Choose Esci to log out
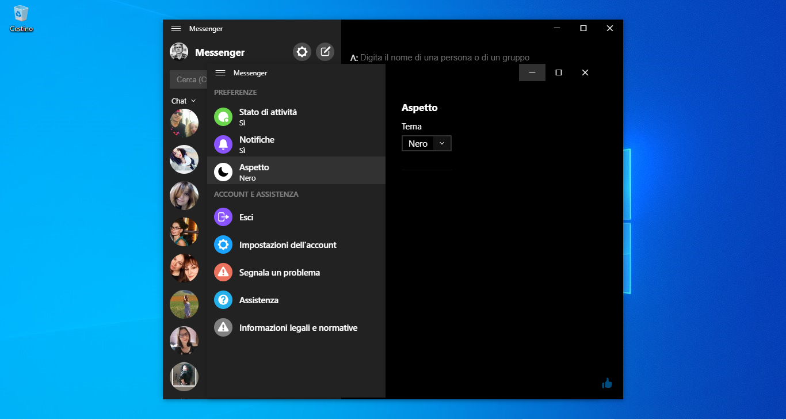This screenshot has height=420, width=786. click(296, 217)
